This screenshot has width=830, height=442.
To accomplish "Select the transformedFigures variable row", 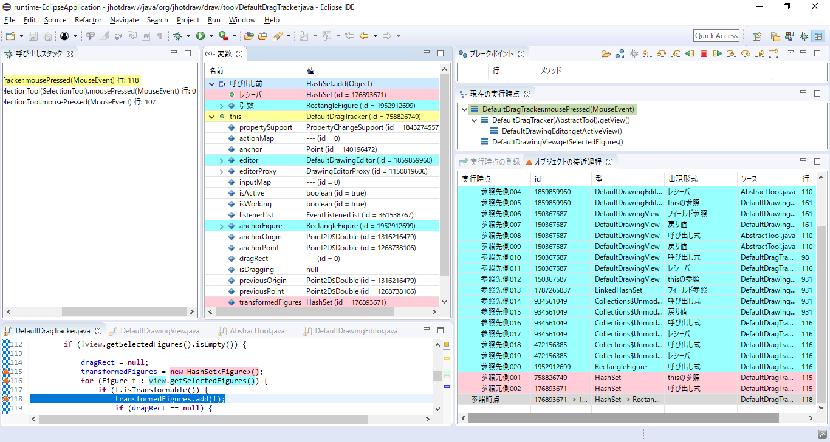I will 322,302.
